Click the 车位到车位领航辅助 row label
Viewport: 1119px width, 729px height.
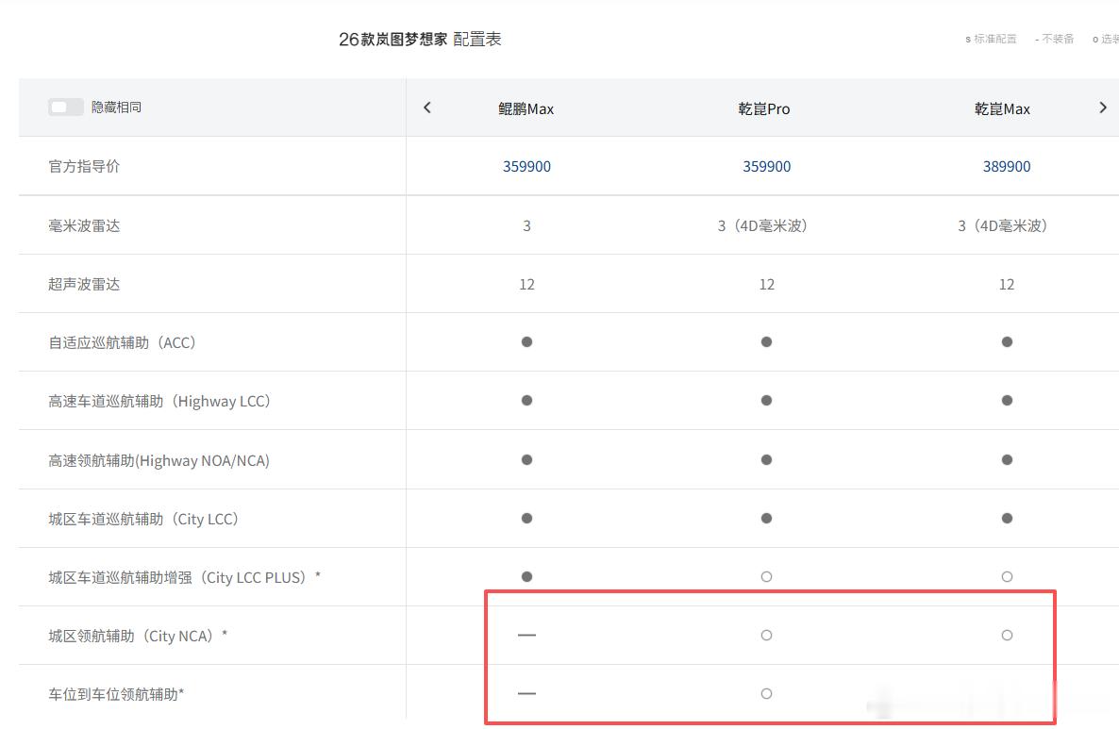[x=116, y=695]
